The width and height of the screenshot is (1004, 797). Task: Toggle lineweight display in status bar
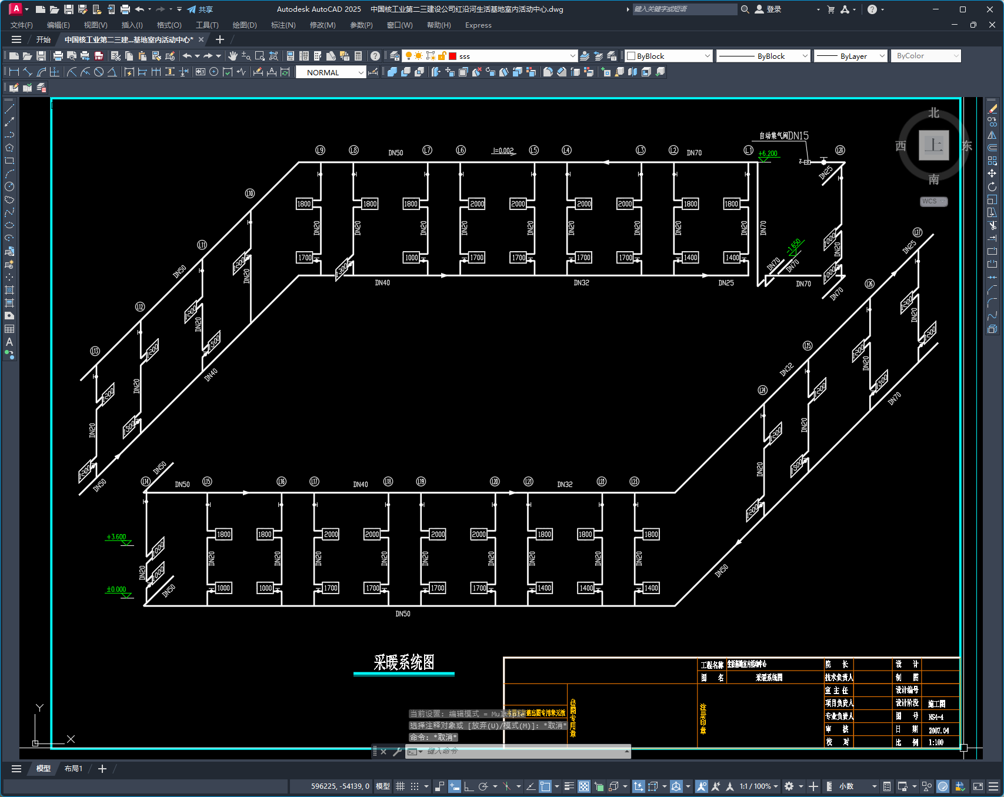coord(569,786)
